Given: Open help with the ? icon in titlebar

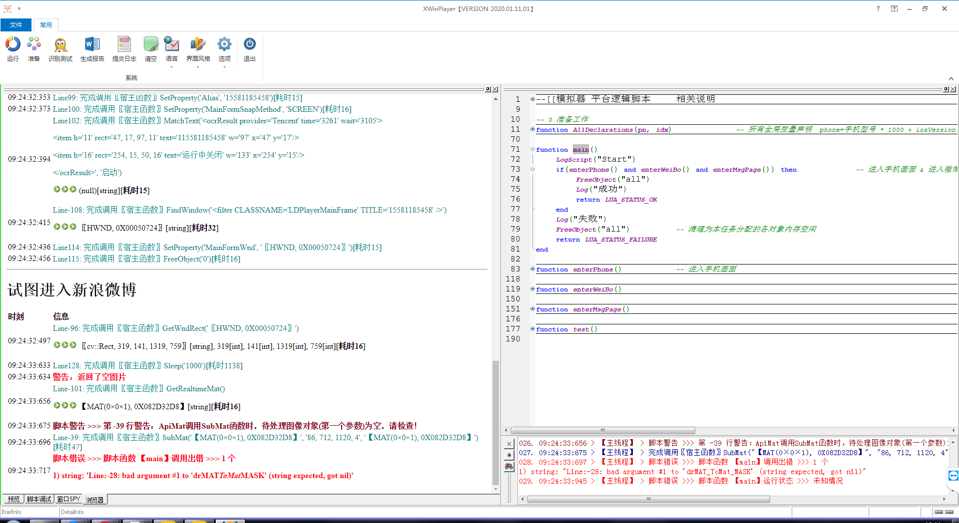Looking at the screenshot, I should [x=878, y=8].
